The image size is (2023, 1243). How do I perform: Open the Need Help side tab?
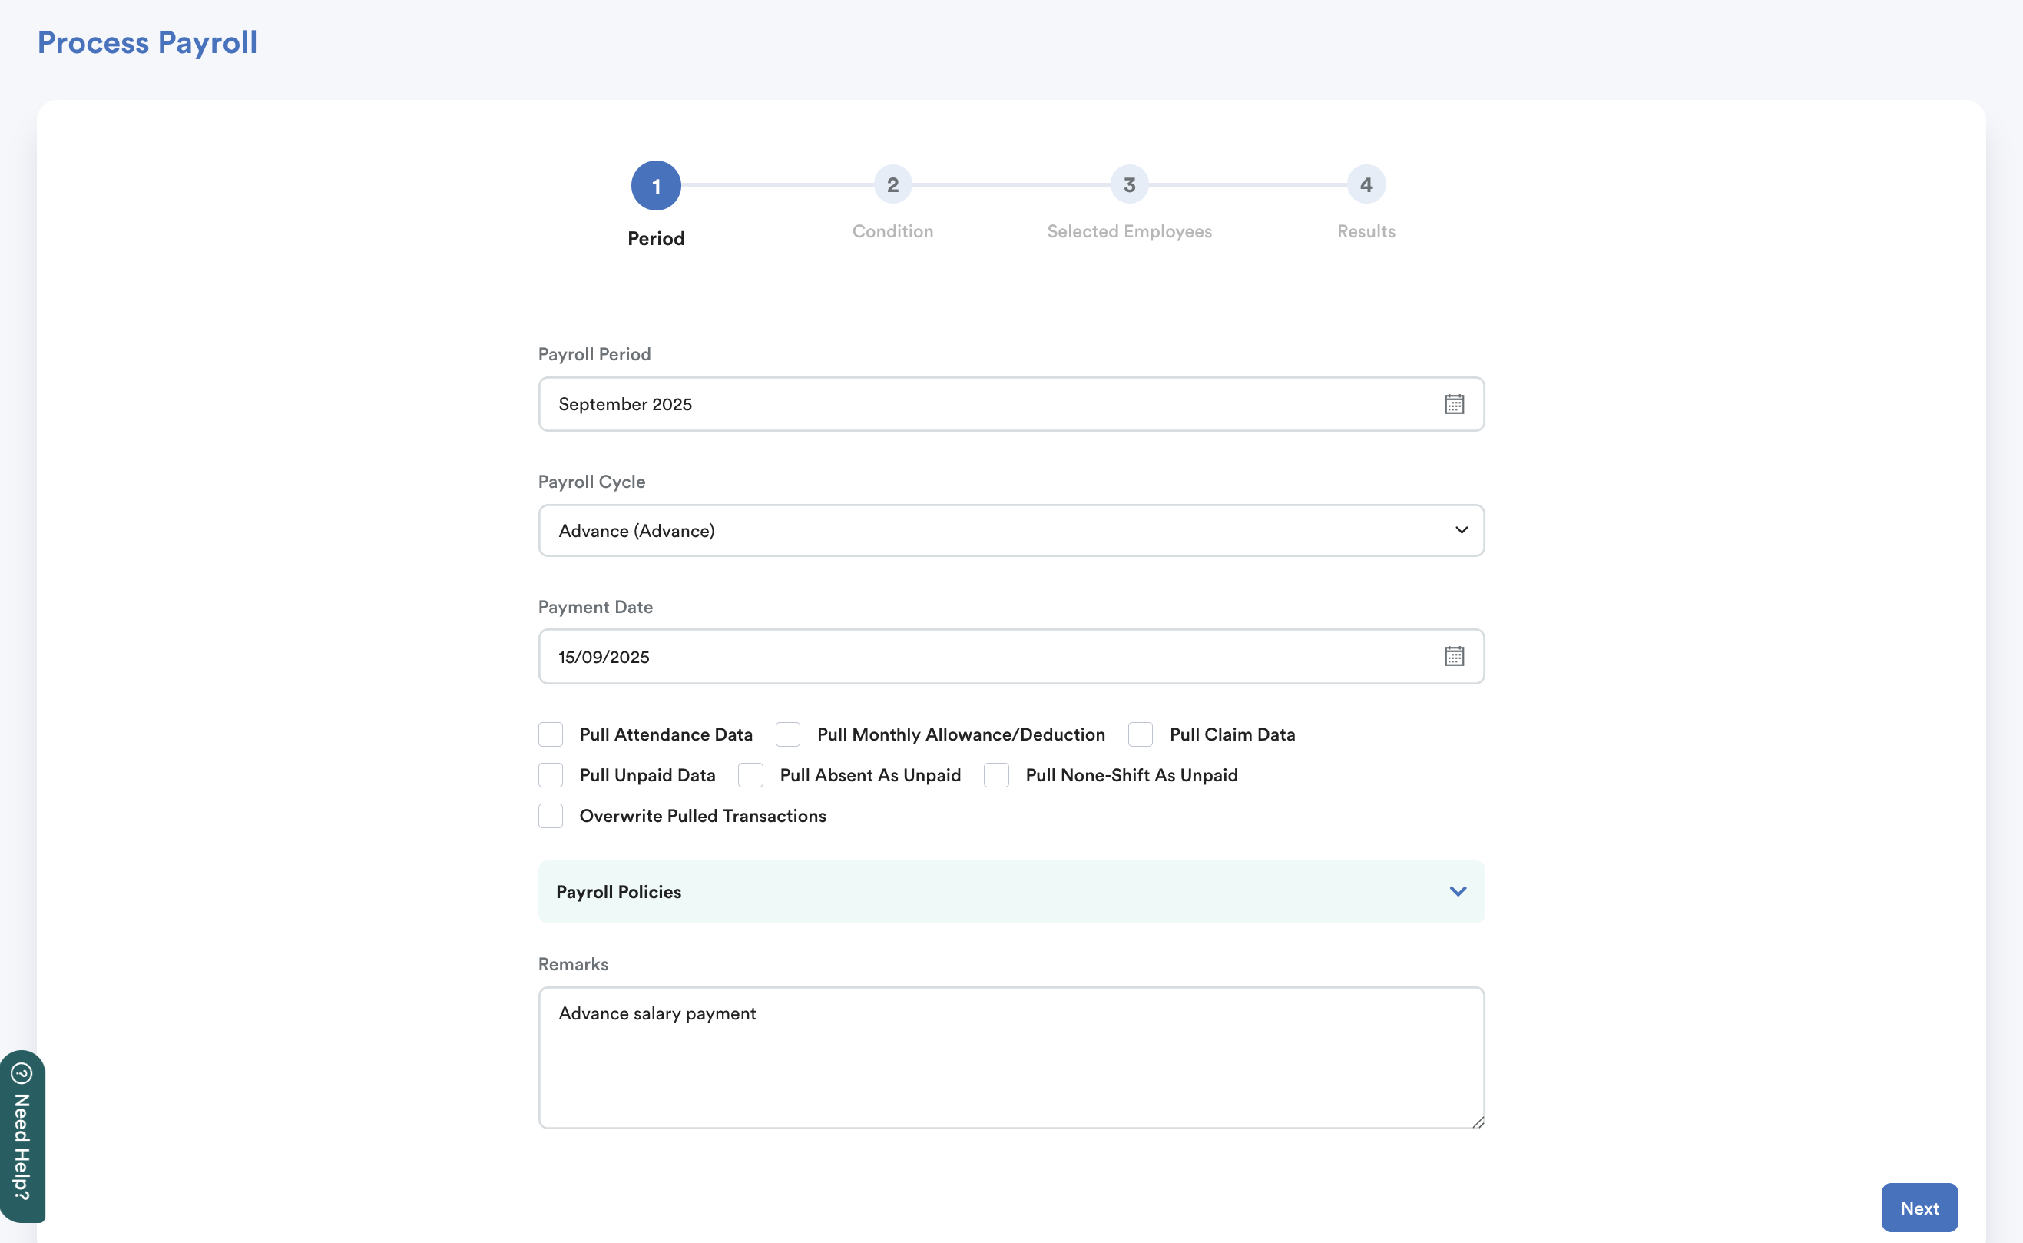(x=22, y=1147)
